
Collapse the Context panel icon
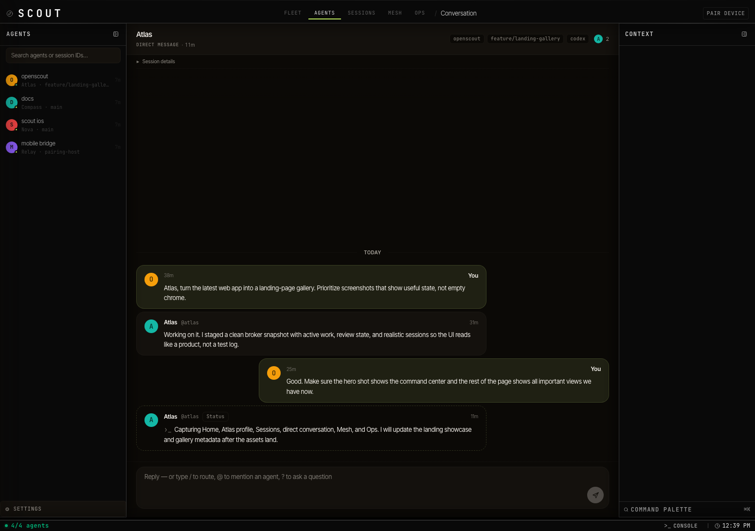pyautogui.click(x=744, y=34)
